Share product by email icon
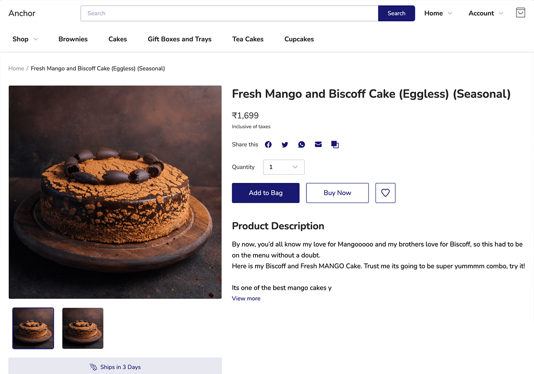Image resolution: width=534 pixels, height=374 pixels. tap(318, 145)
